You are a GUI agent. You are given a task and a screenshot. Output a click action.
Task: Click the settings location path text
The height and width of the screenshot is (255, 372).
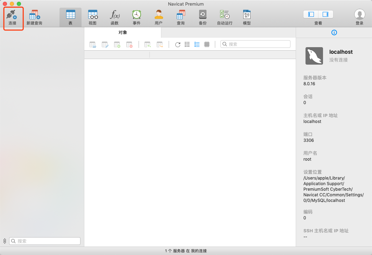point(333,189)
